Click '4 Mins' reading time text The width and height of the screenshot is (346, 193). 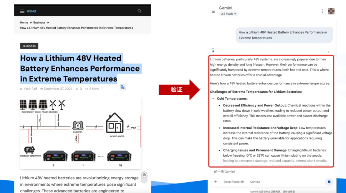pyautogui.click(x=94, y=89)
